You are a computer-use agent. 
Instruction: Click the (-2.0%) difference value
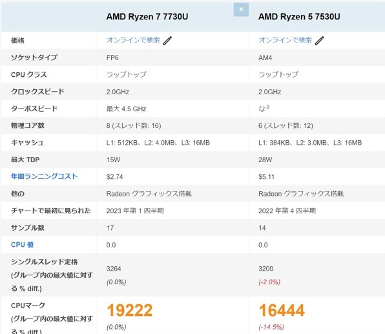(x=269, y=282)
